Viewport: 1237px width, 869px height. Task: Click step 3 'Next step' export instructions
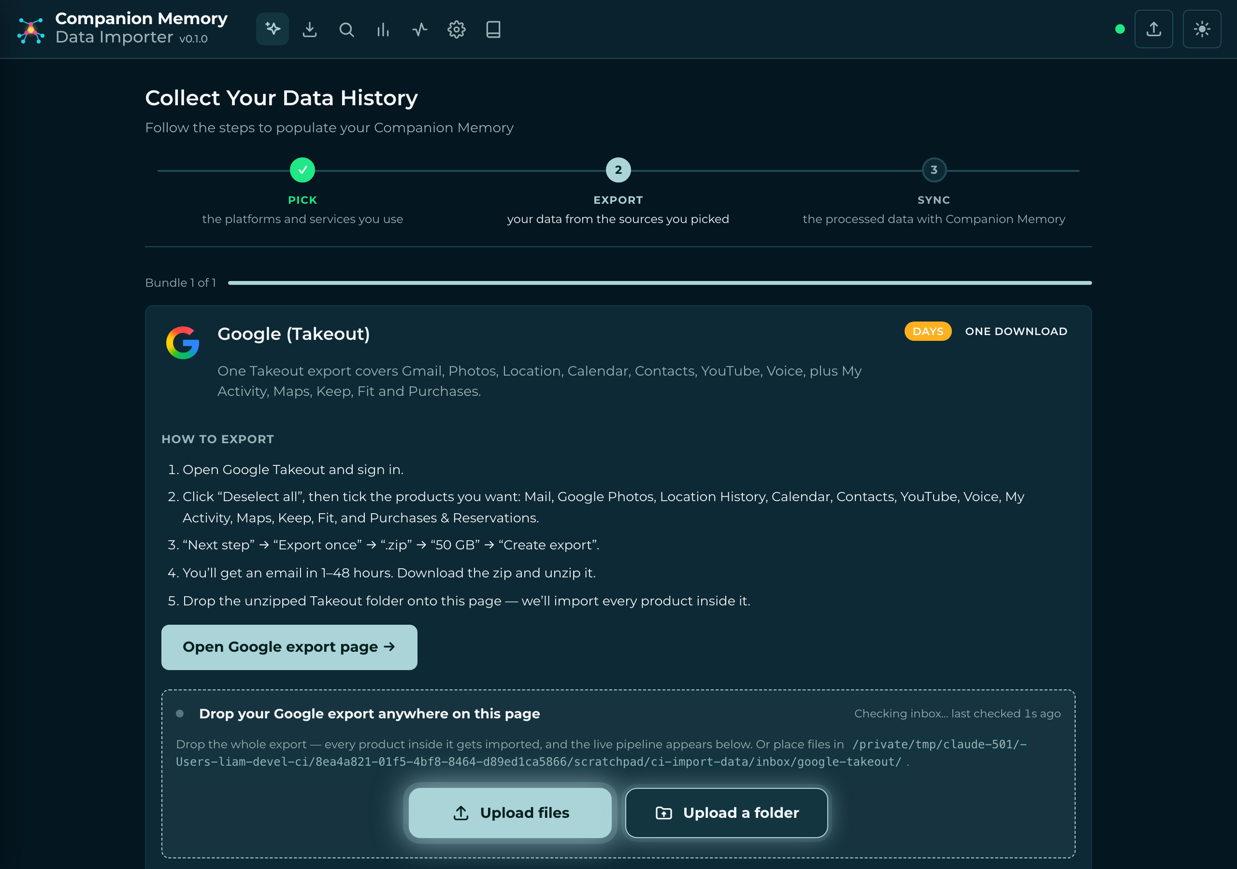390,545
